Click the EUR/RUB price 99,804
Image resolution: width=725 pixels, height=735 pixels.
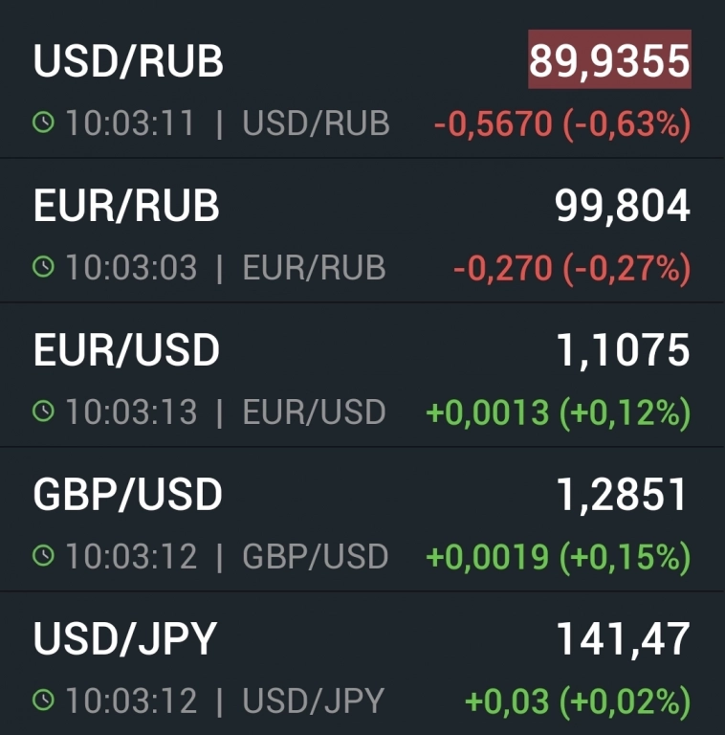(x=622, y=207)
